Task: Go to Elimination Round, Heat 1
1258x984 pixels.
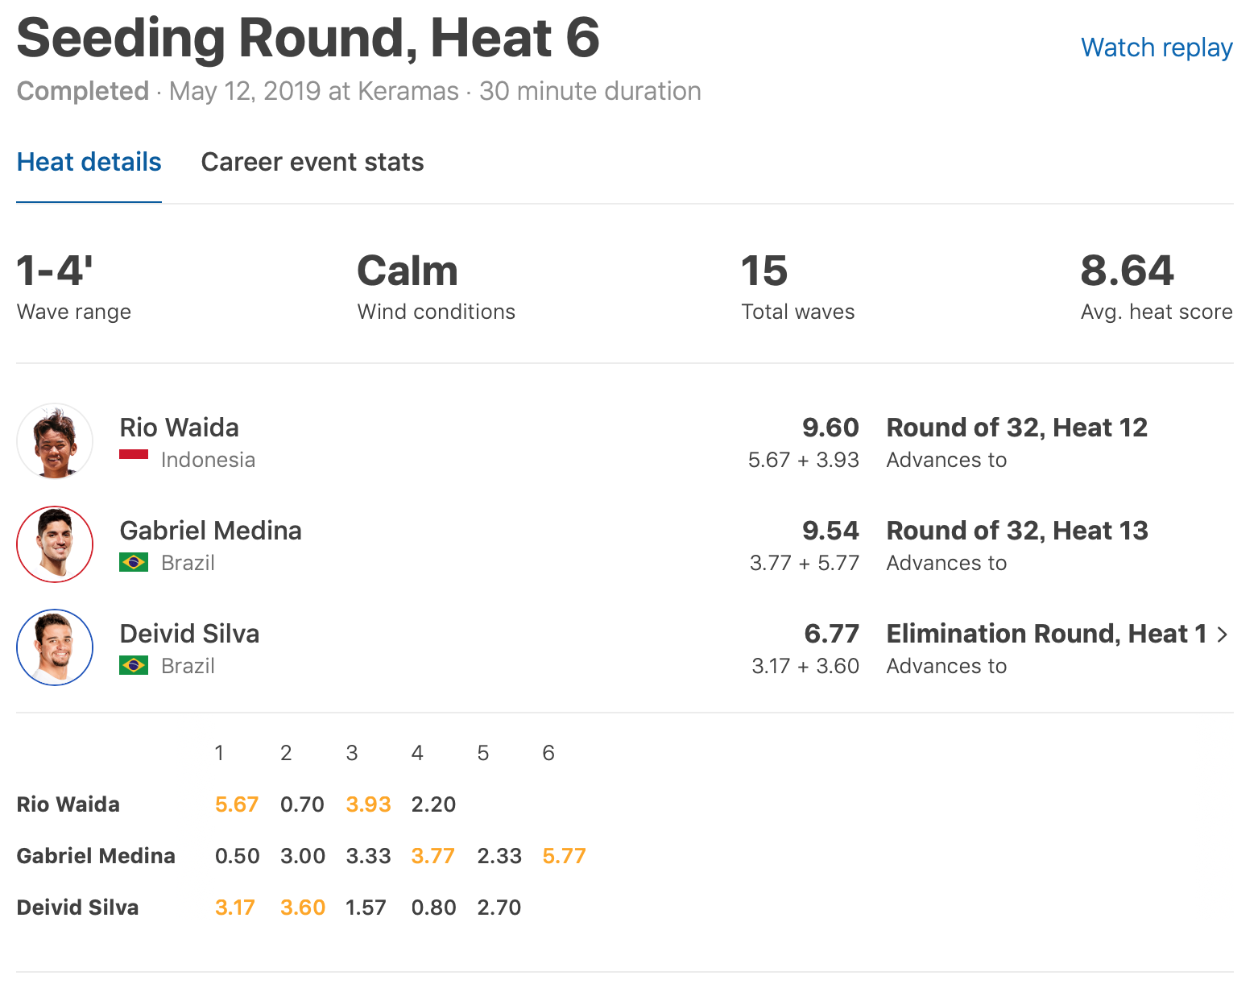Action: click(1046, 634)
